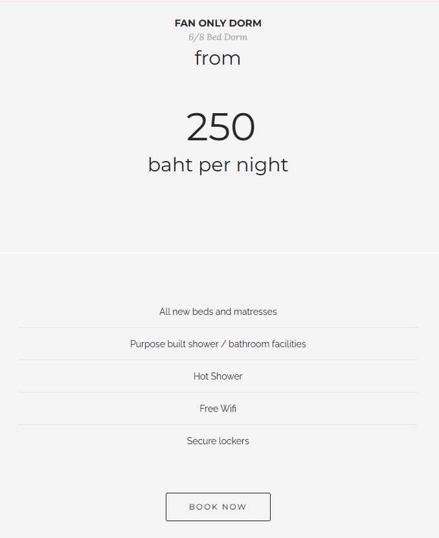Click dotted separator below 'All new beds' line

pos(218,328)
